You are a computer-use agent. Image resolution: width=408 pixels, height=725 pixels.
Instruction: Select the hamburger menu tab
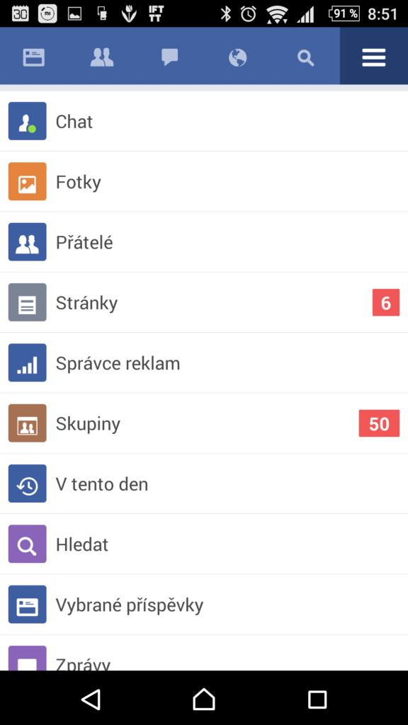pos(374,58)
